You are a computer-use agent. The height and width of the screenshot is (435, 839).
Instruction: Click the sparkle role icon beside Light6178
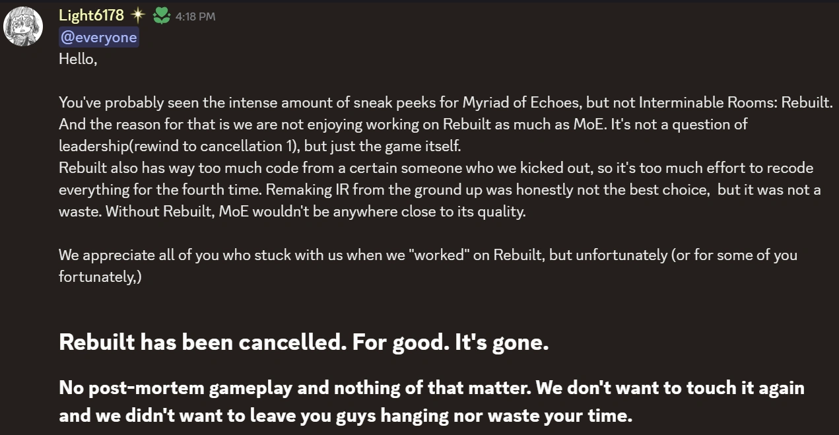(x=138, y=16)
